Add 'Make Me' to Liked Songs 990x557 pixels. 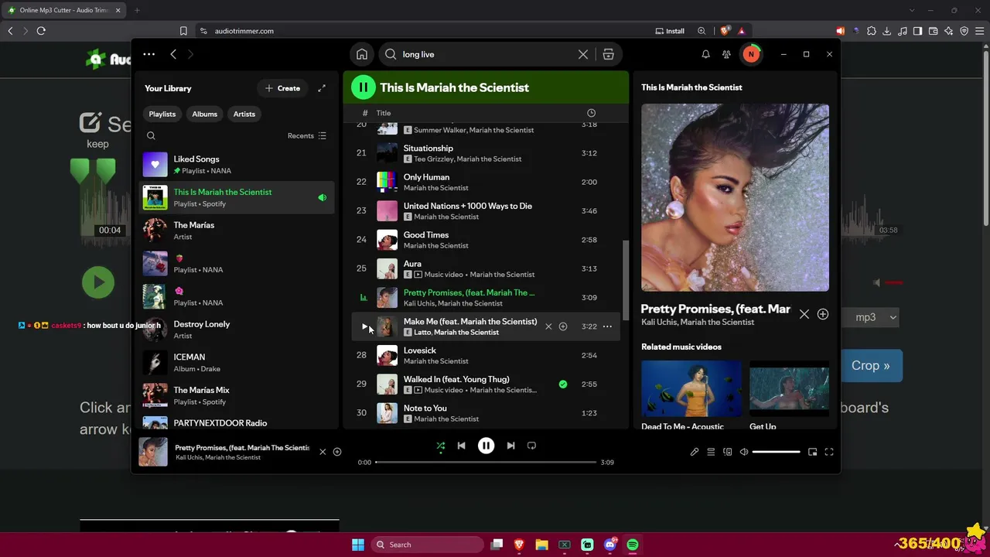pos(563,326)
